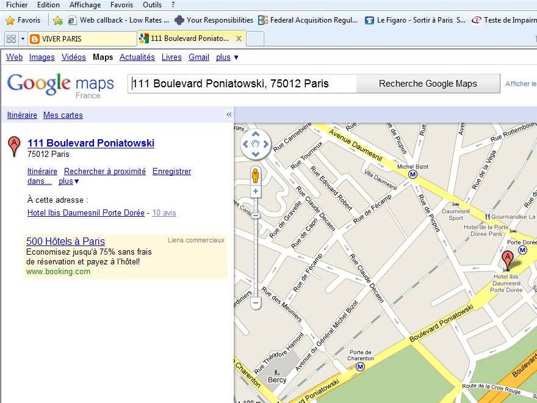
Task: Click the Street View pegman icon
Action: tap(255, 175)
